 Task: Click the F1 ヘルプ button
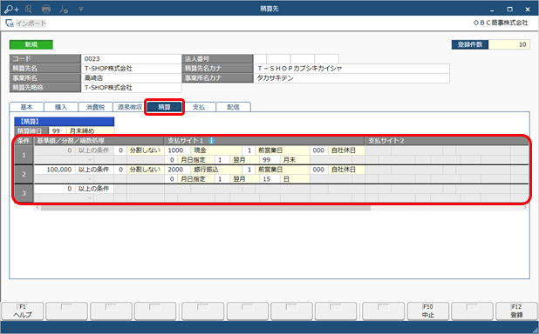tap(23, 311)
